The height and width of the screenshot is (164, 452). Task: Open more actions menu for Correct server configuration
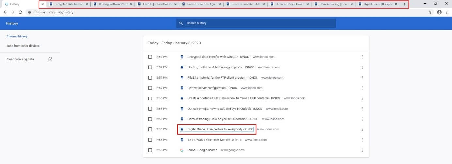[362, 88]
